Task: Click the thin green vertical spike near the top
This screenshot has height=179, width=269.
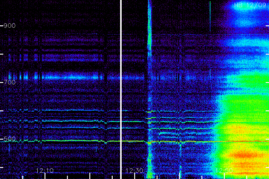Action: 210,16
